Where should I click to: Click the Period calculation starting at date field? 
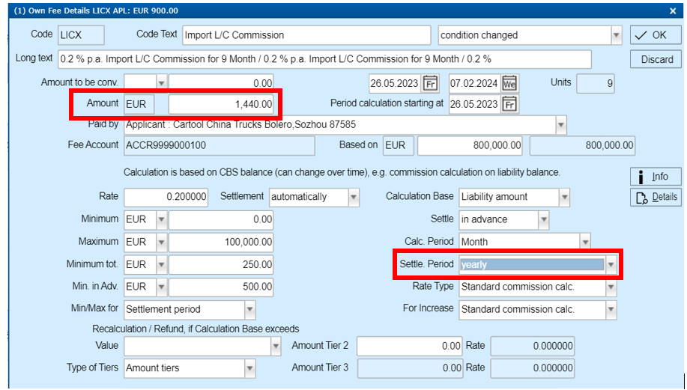[474, 104]
